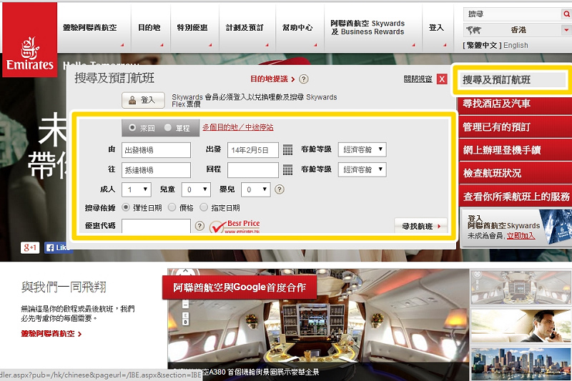Open 特別優惠 menu

(192, 28)
